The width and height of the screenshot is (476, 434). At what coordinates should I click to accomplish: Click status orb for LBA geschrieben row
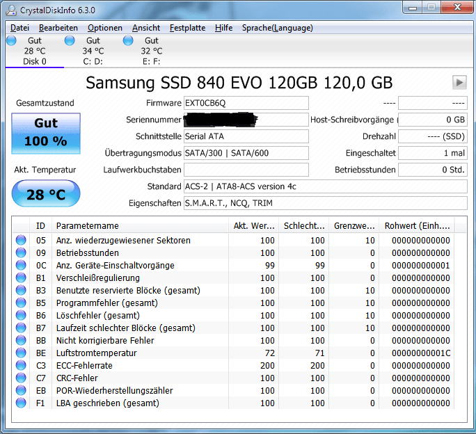point(21,403)
